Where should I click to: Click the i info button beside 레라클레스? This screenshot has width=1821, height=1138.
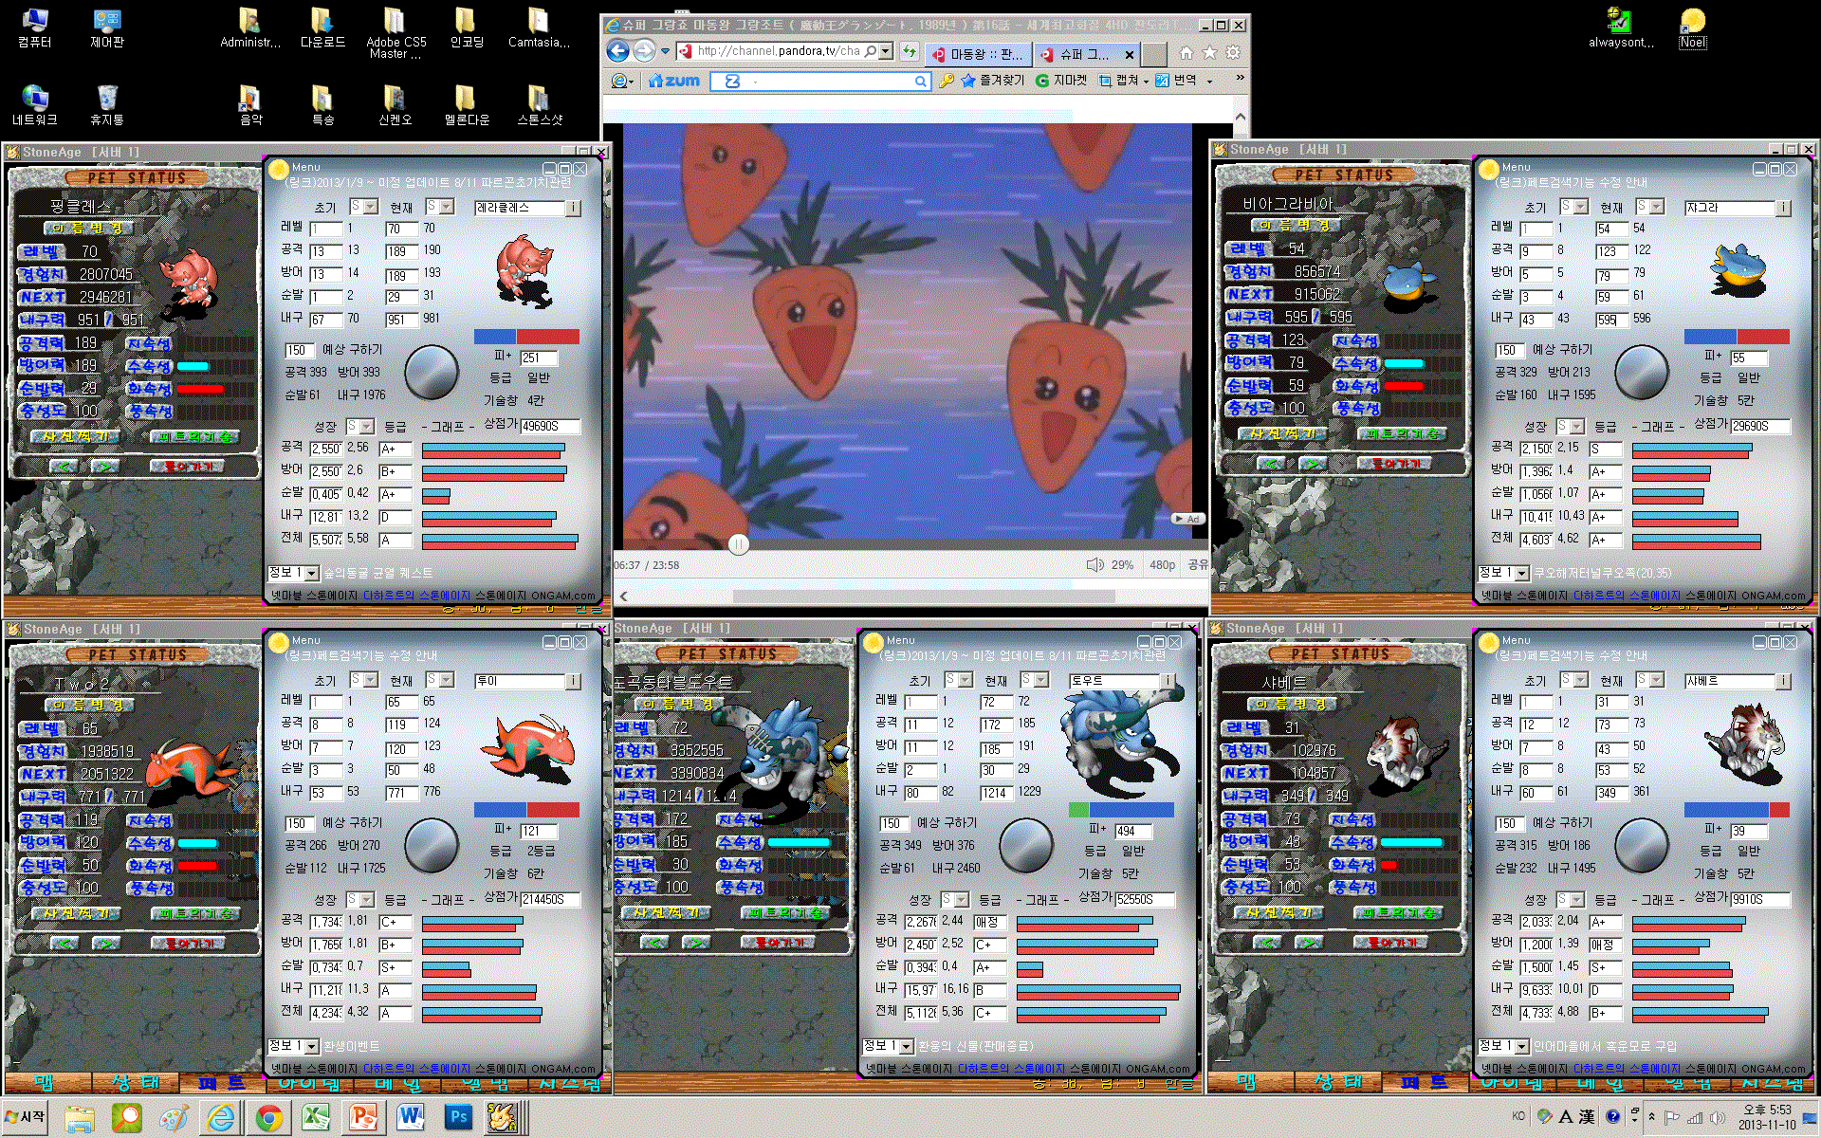pyautogui.click(x=573, y=208)
